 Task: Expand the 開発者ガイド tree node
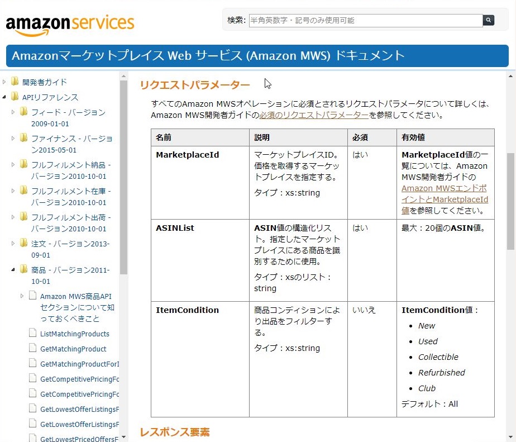click(x=4, y=82)
